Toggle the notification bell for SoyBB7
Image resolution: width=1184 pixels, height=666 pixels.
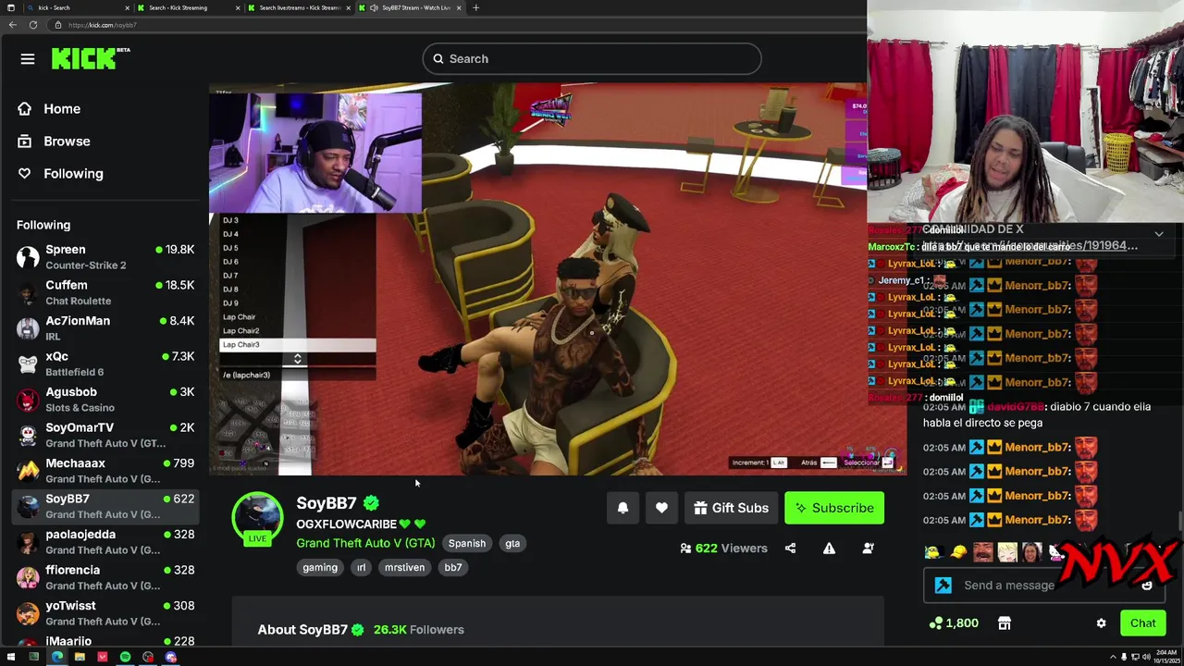(x=623, y=508)
